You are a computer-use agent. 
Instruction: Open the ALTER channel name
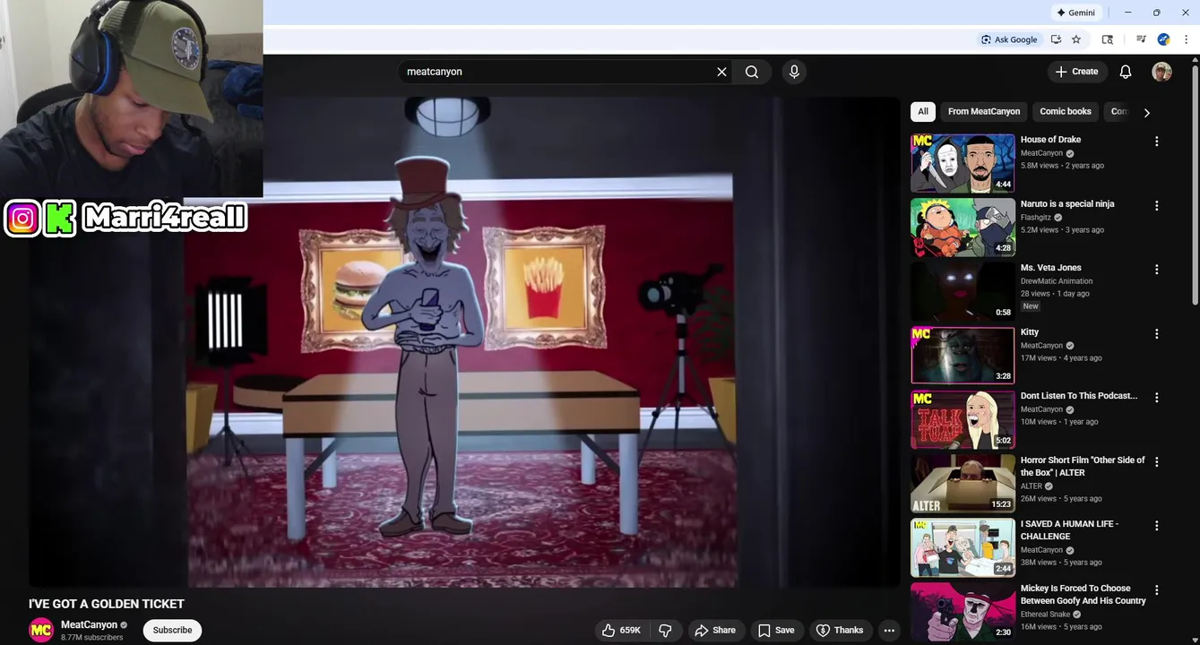coord(1031,486)
